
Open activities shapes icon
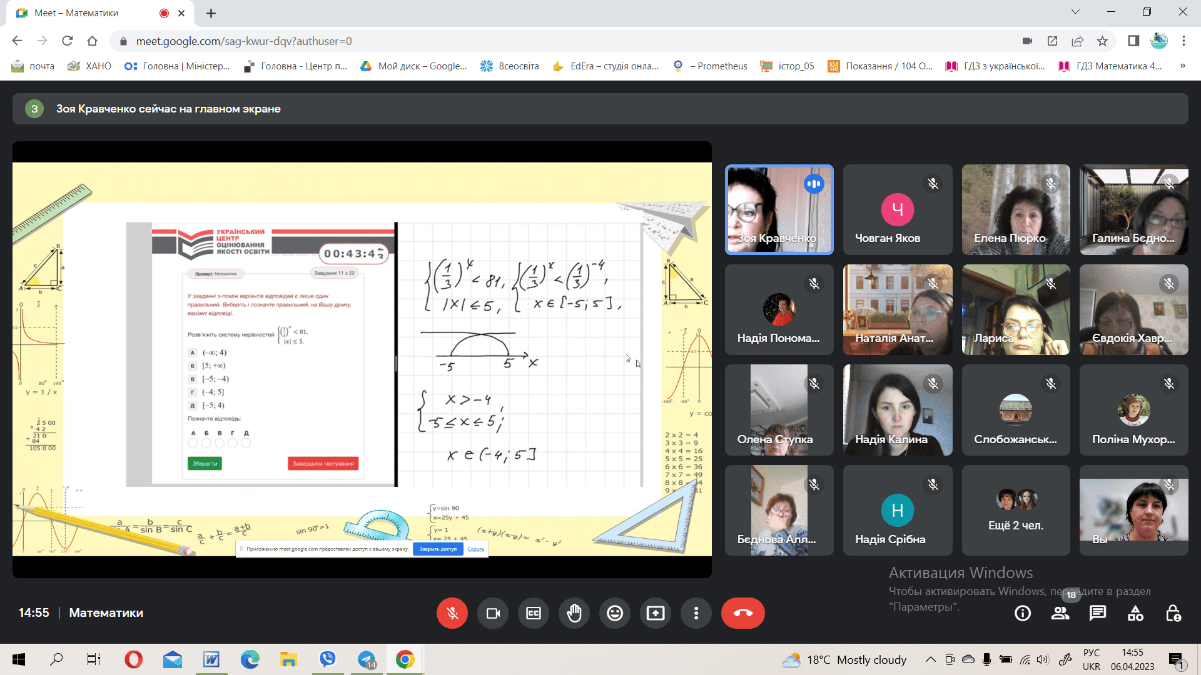pos(1135,614)
